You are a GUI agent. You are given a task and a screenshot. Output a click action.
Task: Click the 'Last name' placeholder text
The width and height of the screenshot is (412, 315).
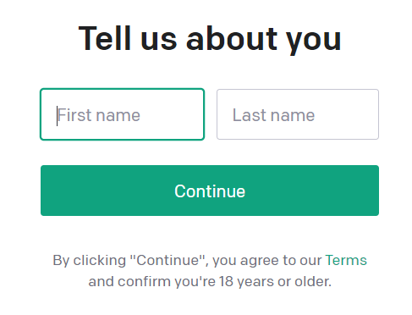pos(273,115)
